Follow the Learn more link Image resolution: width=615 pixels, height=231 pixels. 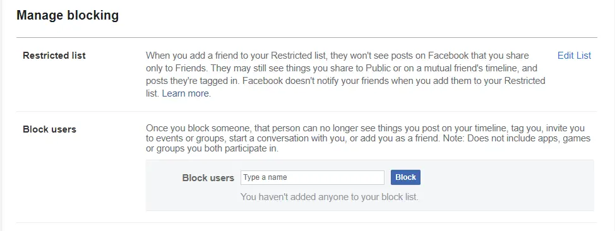[186, 94]
